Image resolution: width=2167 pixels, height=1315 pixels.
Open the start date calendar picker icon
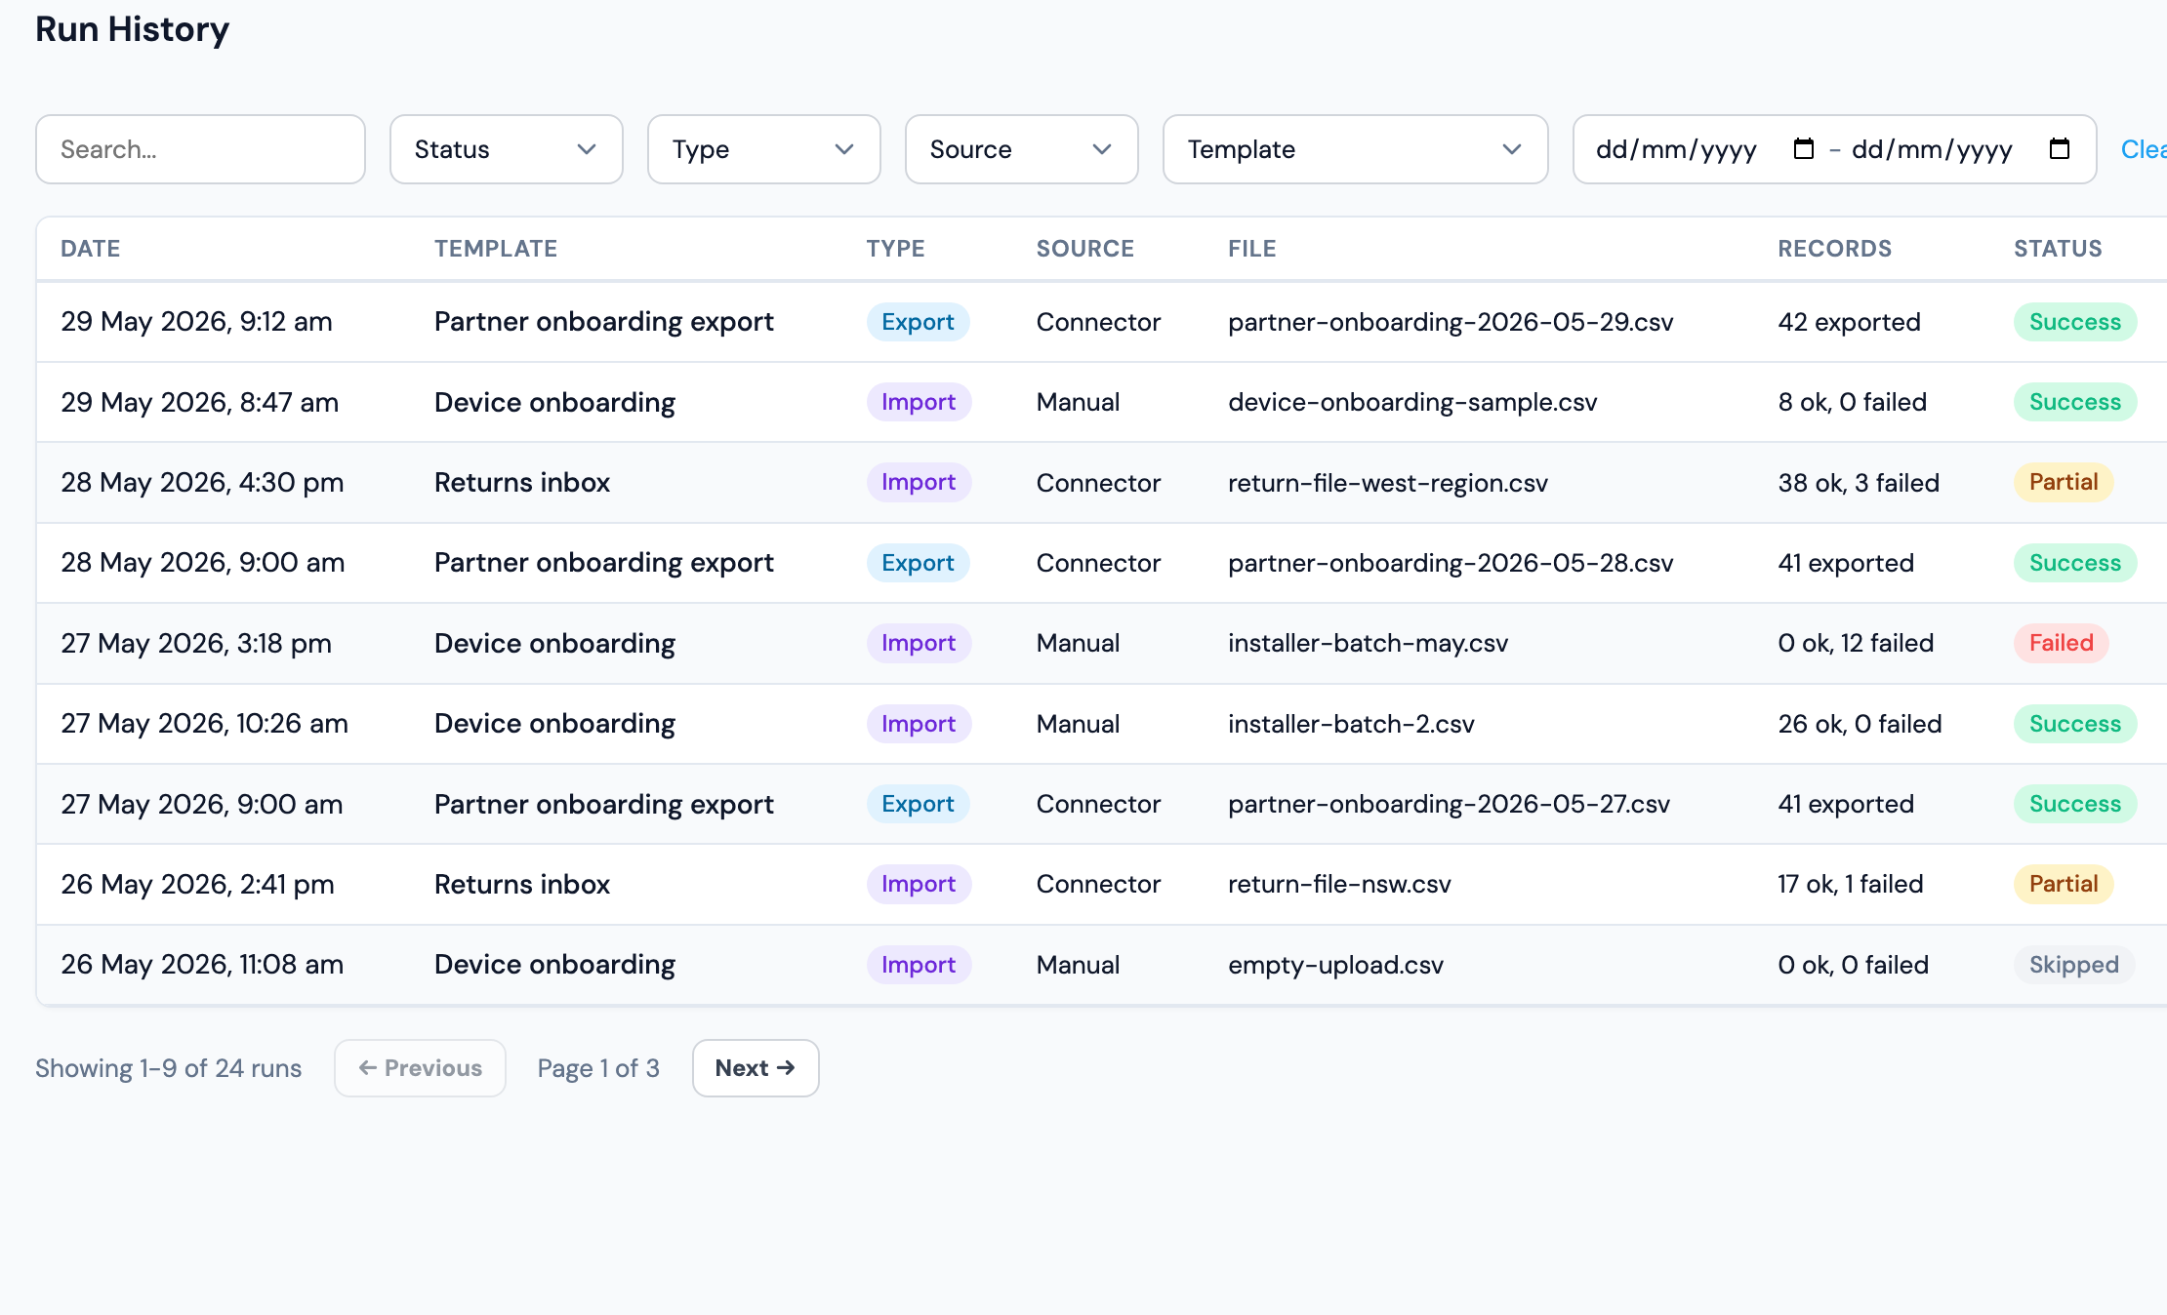pos(1803,149)
